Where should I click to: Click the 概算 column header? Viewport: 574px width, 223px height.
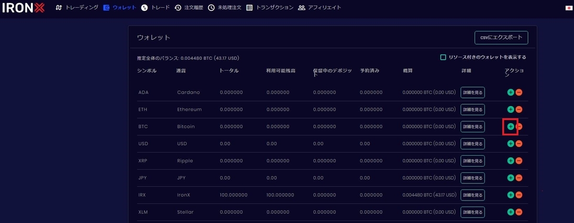[x=408, y=71]
